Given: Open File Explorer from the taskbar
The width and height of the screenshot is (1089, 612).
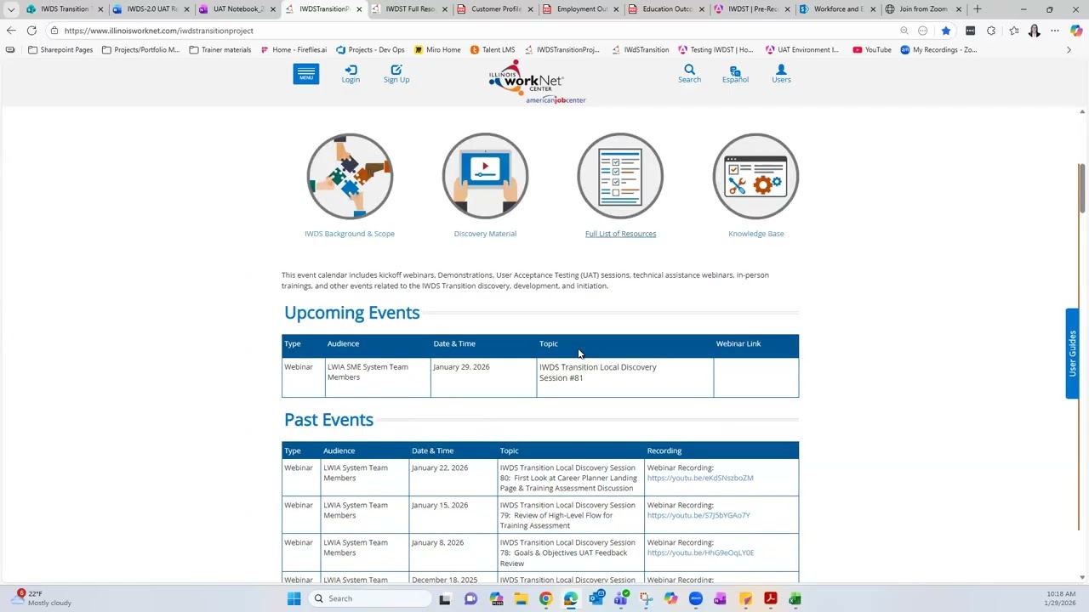Looking at the screenshot, I should point(521,598).
